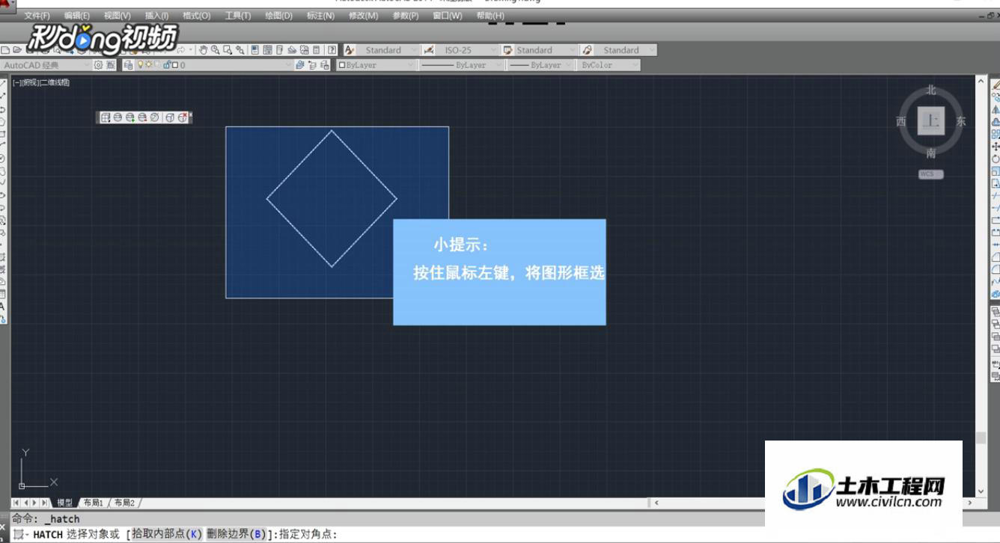Image resolution: width=1000 pixels, height=543 pixels.
Task: Click the vertical scrollbar down arrow
Action: click(x=981, y=491)
